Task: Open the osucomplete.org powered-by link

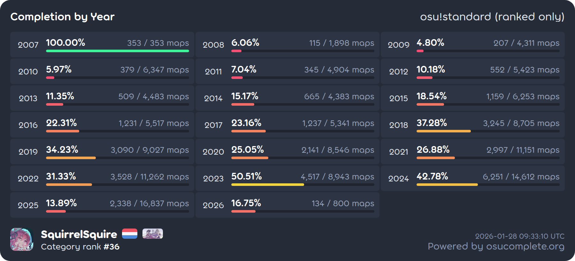Action: [x=496, y=246]
